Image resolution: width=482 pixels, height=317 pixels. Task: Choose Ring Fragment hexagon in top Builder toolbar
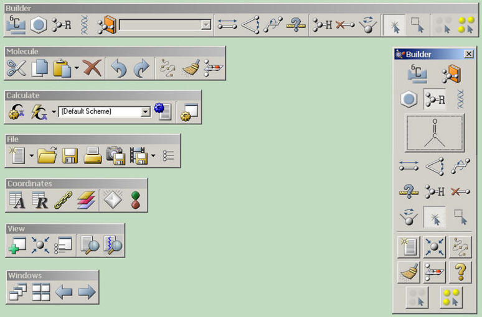coord(39,25)
